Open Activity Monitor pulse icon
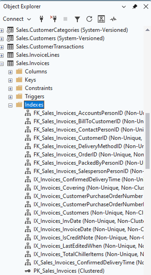The width and height of the screenshot is (151, 275). 113,19
